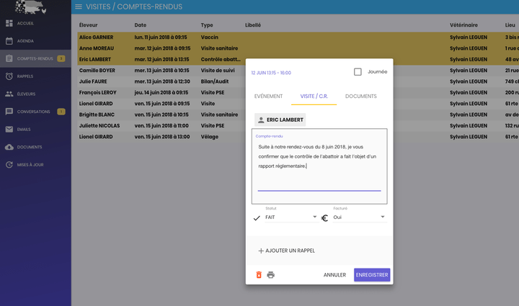
Task: Click Ajouter un rappel
Action: point(287,251)
